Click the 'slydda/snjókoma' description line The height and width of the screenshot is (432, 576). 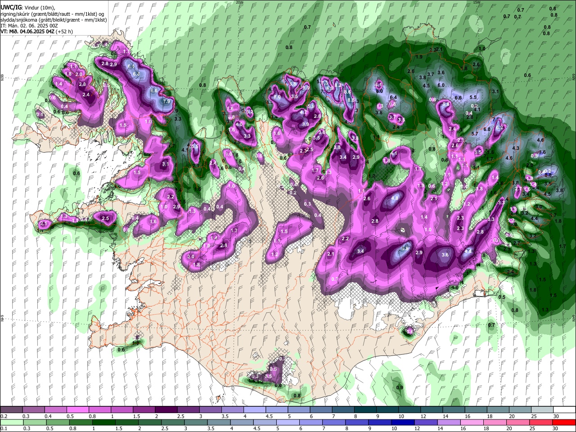[54, 20]
